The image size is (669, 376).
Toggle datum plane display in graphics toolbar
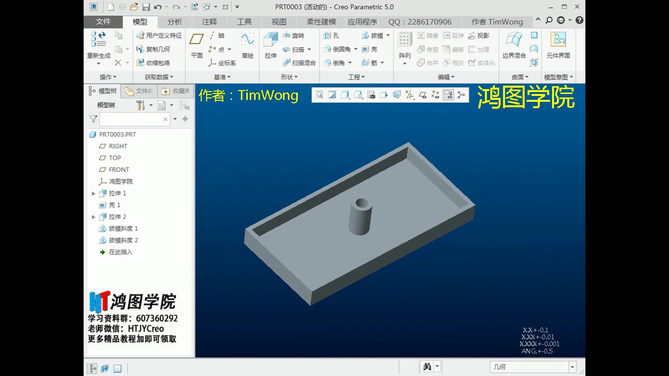tap(422, 95)
